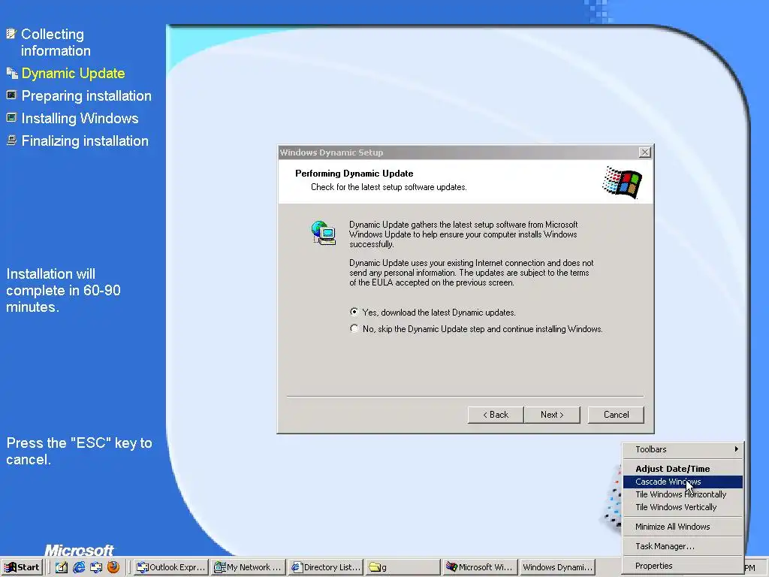Image resolution: width=769 pixels, height=577 pixels.
Task: Click the Dynamic Update step icon
Action: (x=12, y=73)
